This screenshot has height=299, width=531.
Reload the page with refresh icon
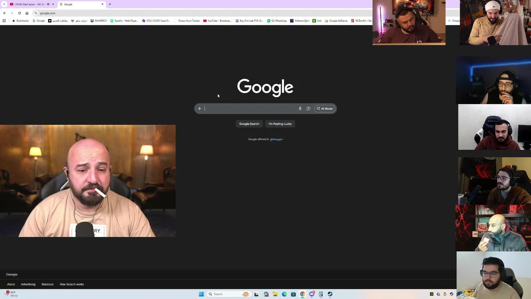click(x=19, y=13)
